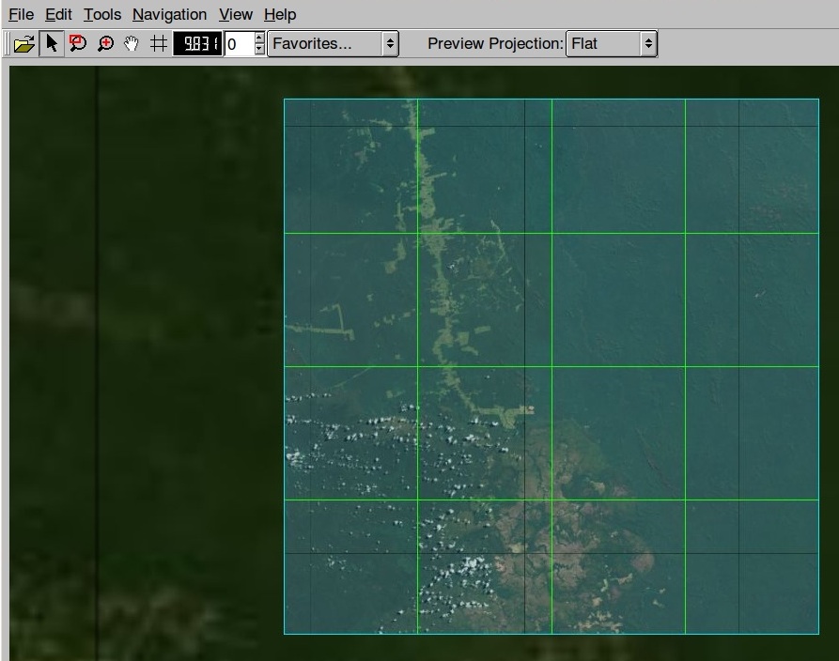Select the zoom in magnifier with plus
Image resolution: width=839 pixels, height=661 pixels.
[x=105, y=43]
